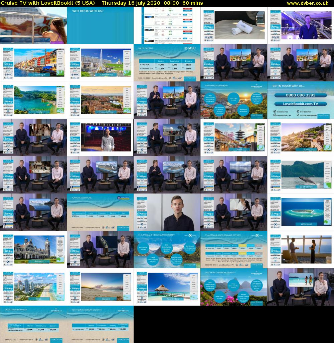The image size is (334, 343).
Task: Click the 0800 090 3393 phone number banner
Action: pos(301,95)
